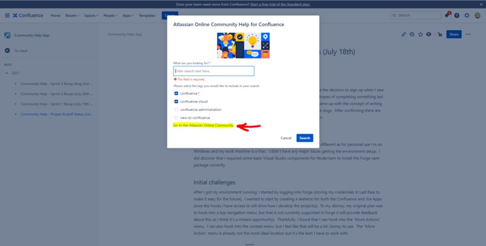486x246 pixels.
Task: Open Community Help - Sprint 2 Recap post
Action: tap(57, 94)
